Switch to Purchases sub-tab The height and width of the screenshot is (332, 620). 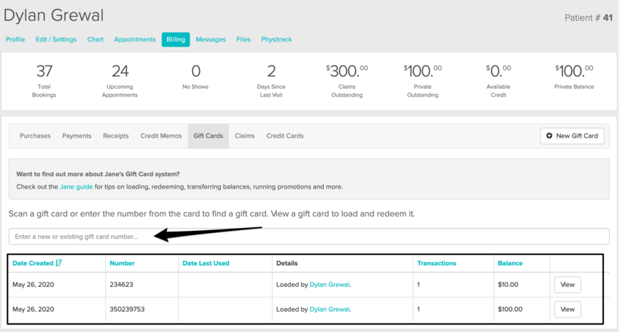pos(35,136)
